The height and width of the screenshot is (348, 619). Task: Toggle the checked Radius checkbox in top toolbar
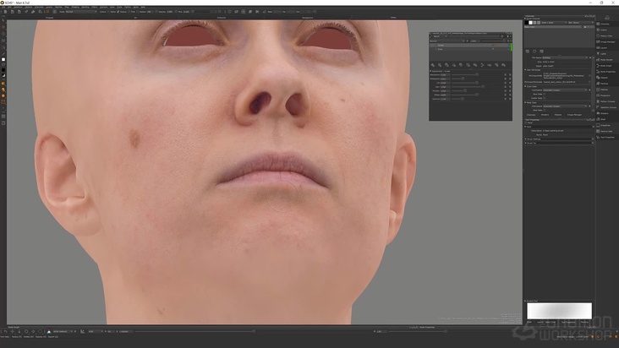(x=118, y=12)
